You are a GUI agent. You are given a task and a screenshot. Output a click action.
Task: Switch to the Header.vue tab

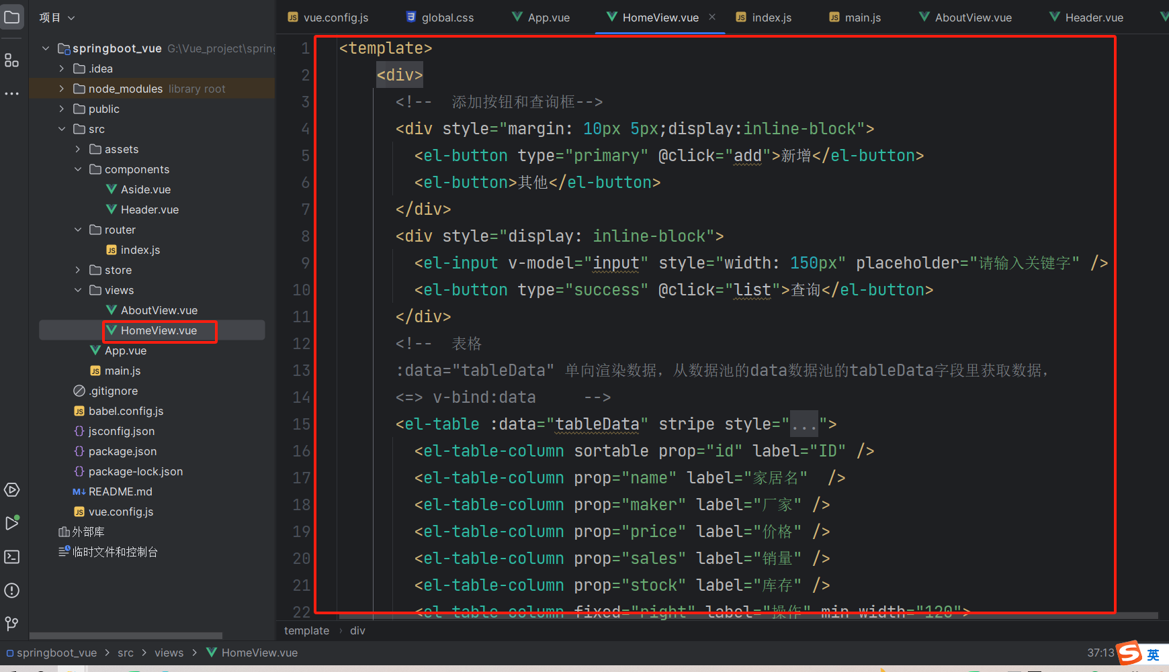click(x=1086, y=17)
